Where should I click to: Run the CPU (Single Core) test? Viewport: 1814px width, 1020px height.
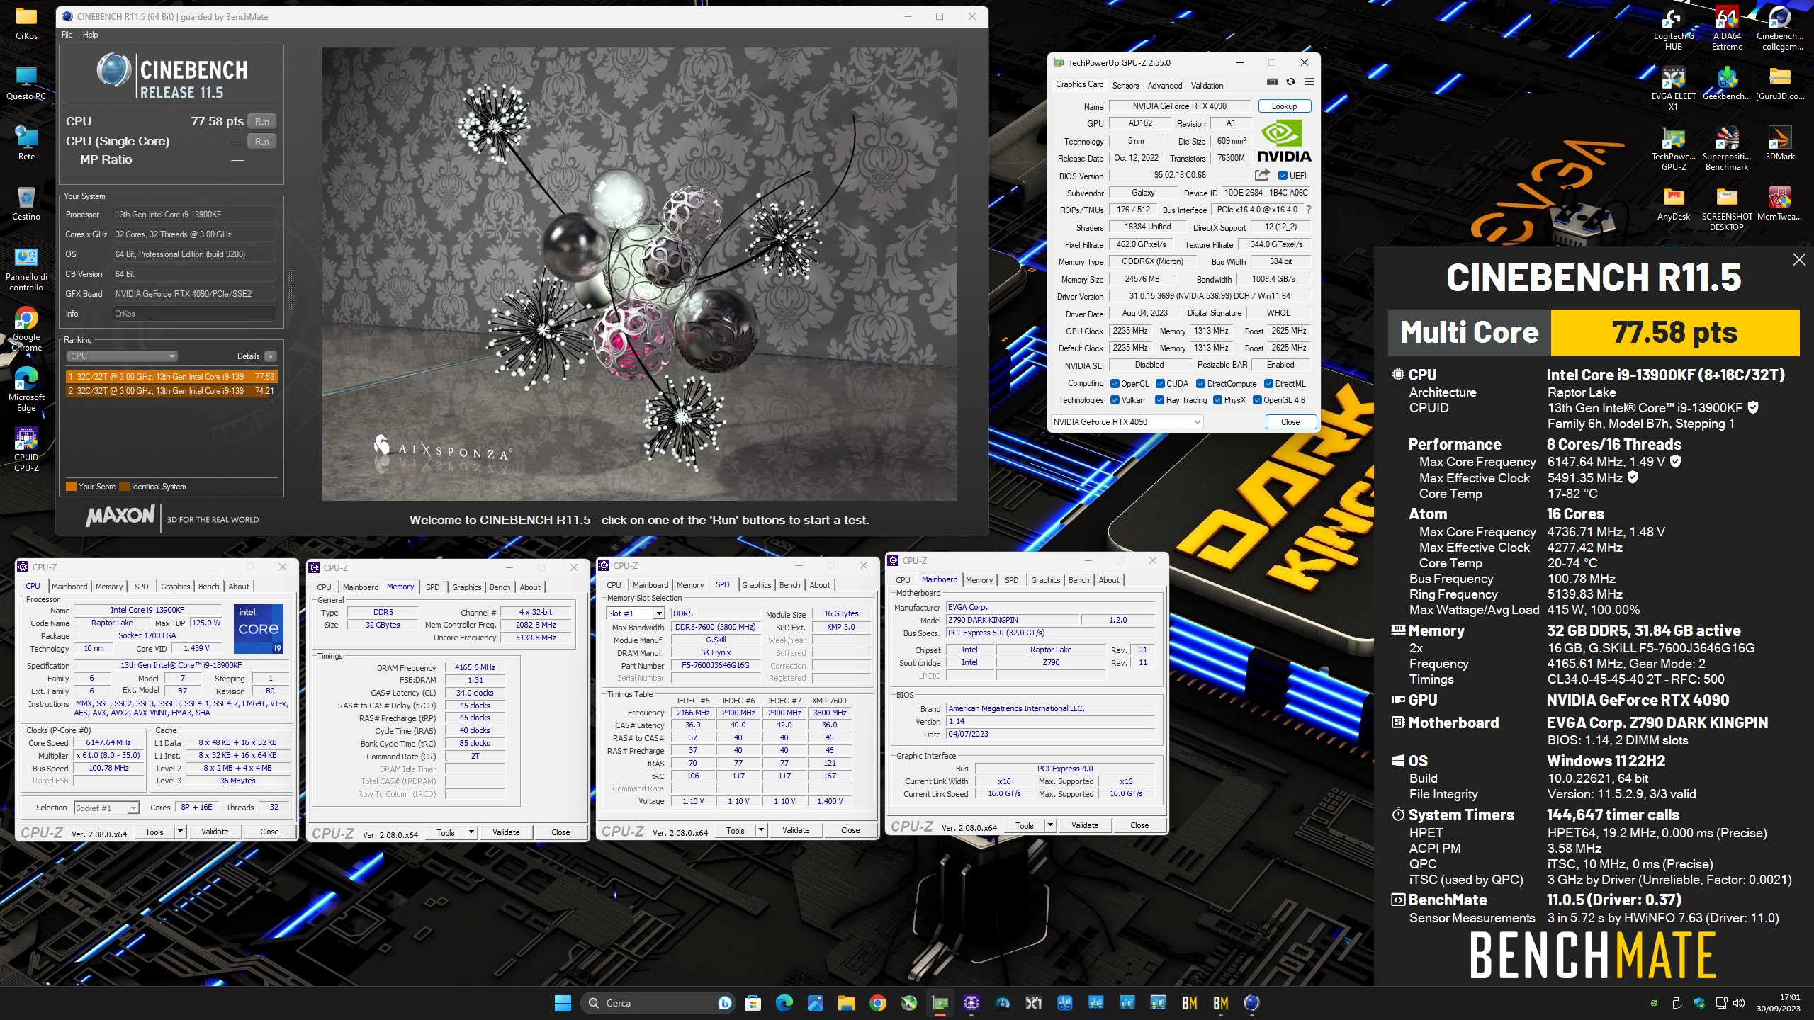click(x=262, y=142)
